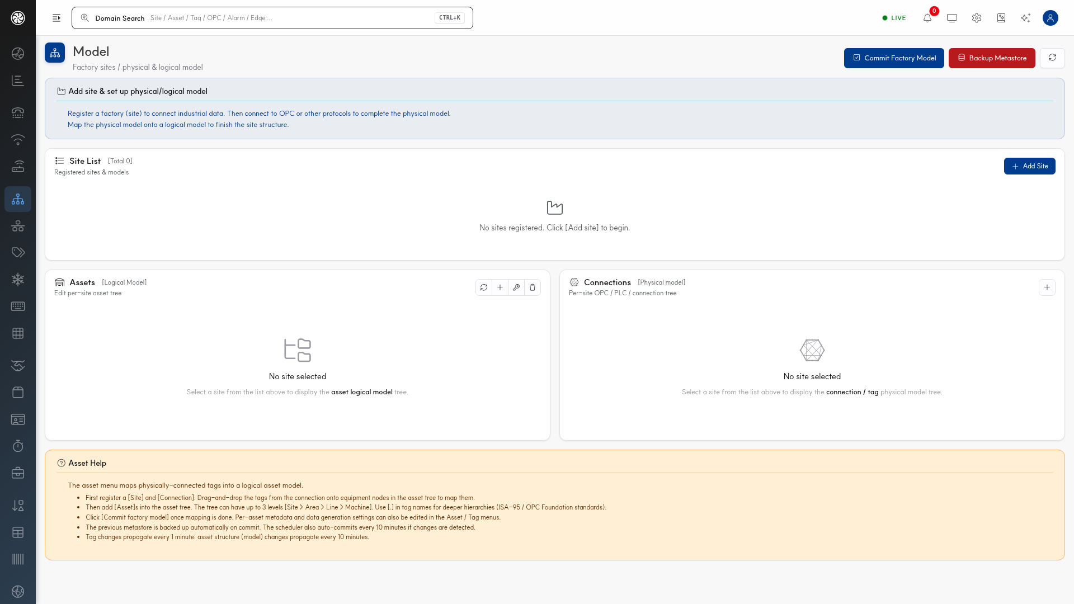
Task: Open the Wi-Fi signal sidebar icon
Action: (x=18, y=139)
